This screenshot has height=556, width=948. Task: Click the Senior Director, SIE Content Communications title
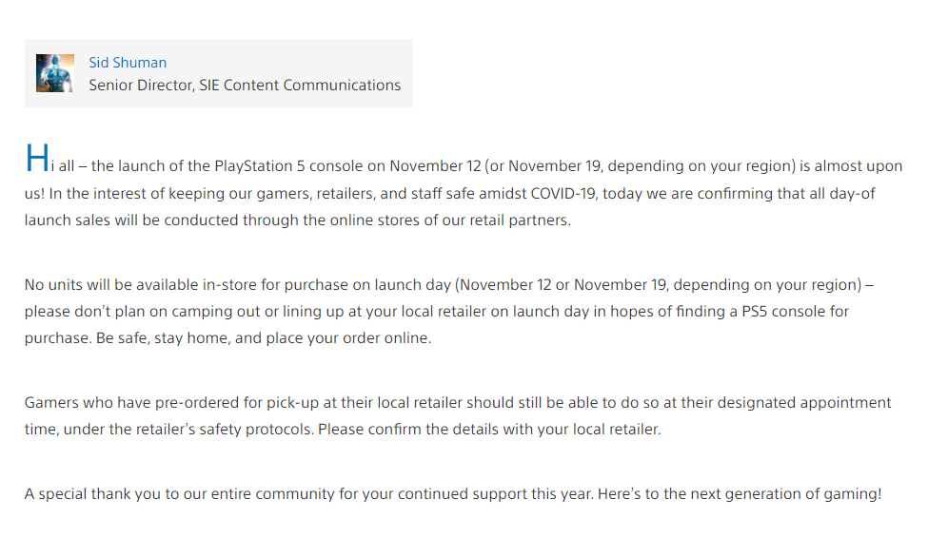tap(245, 86)
